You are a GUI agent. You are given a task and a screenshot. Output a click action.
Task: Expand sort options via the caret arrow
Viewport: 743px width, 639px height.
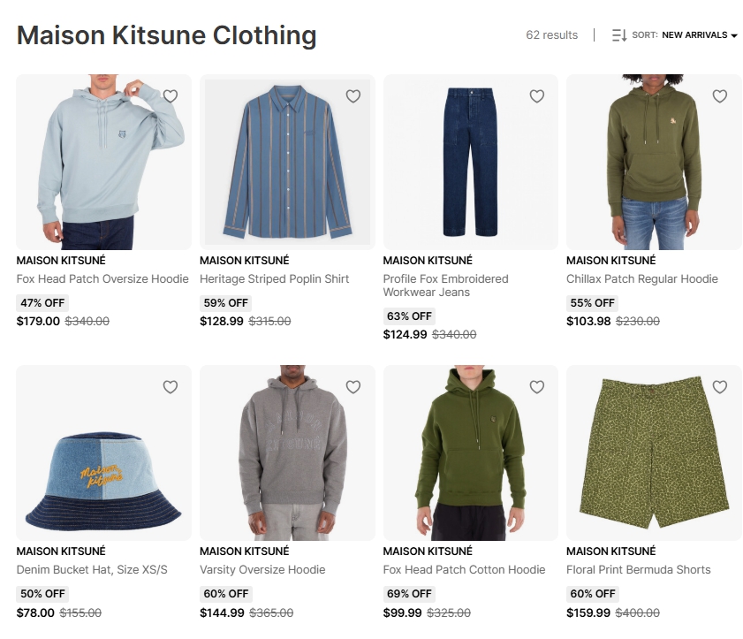click(x=734, y=35)
